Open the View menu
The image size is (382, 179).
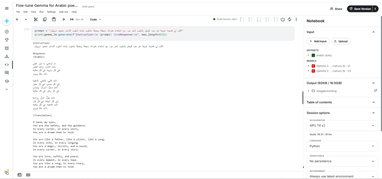pyautogui.click(x=34, y=12)
